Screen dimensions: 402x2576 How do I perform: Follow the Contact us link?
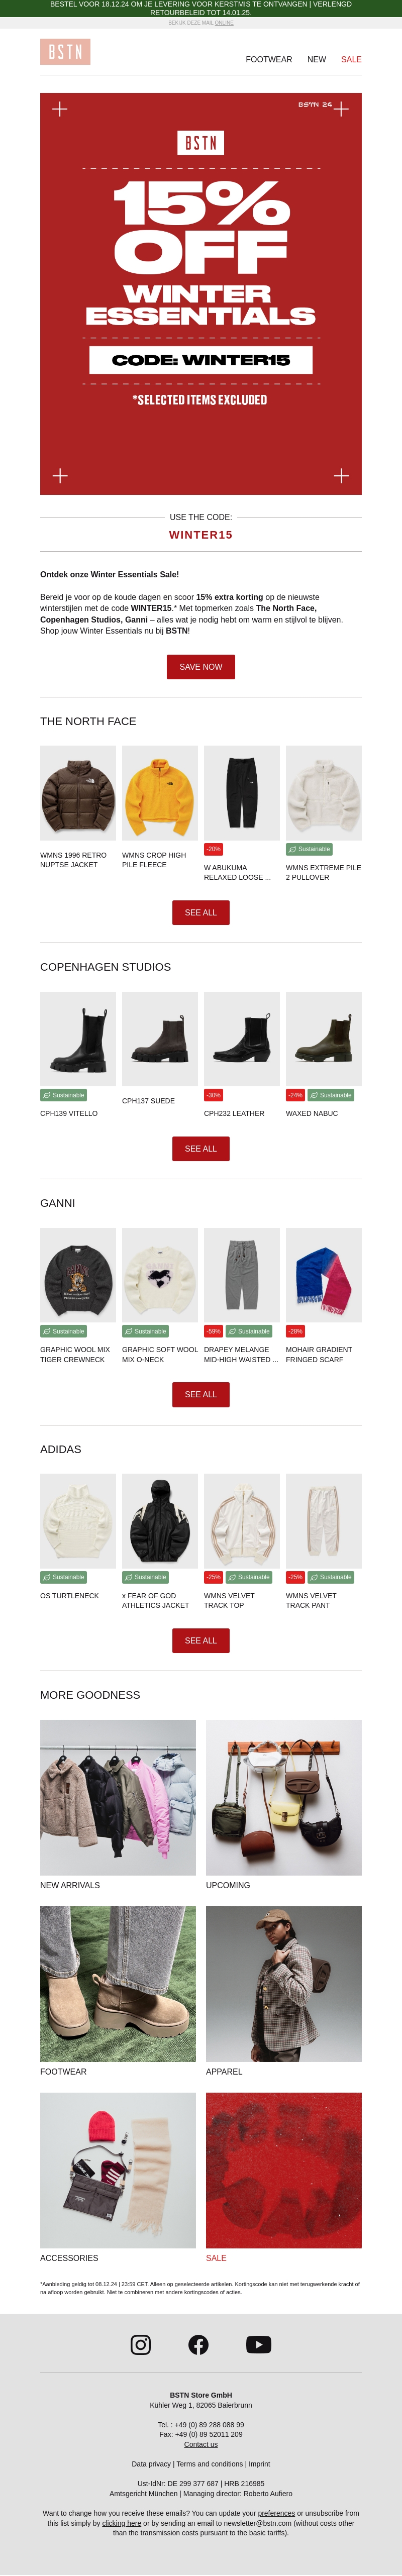[201, 2444]
